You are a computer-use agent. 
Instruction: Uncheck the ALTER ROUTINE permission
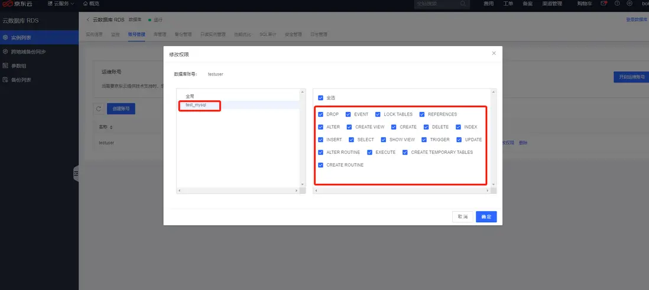coord(320,152)
